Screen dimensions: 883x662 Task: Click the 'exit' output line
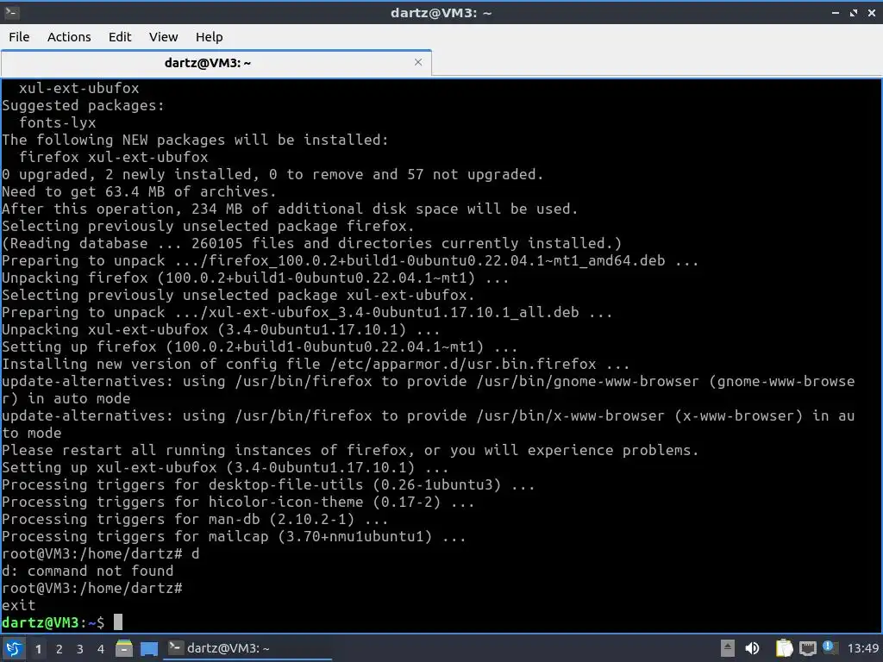click(19, 606)
